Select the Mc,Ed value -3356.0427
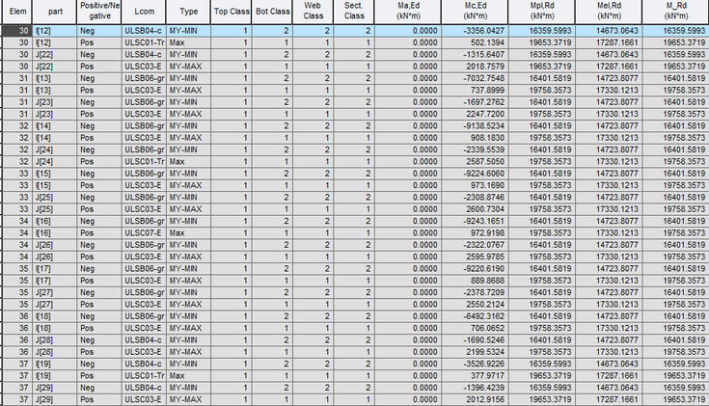 [475, 31]
